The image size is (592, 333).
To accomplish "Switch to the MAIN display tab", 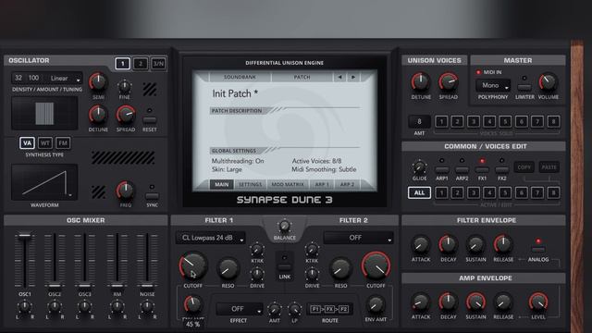I will point(222,184).
